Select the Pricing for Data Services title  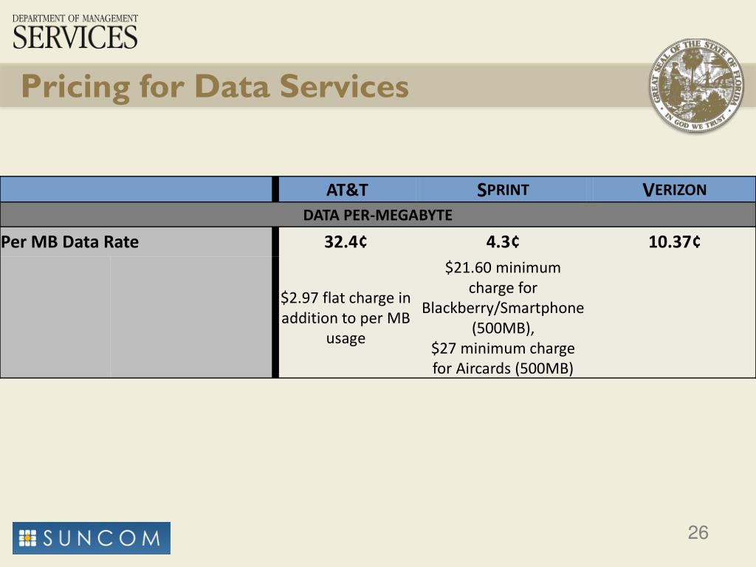(x=215, y=87)
